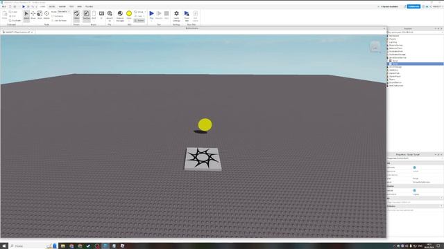
Task: Click the Cut button in Clipboard group
Action: click(12, 16)
